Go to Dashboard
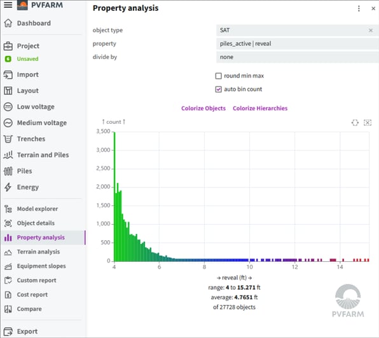The width and height of the screenshot is (379, 338). (34, 23)
